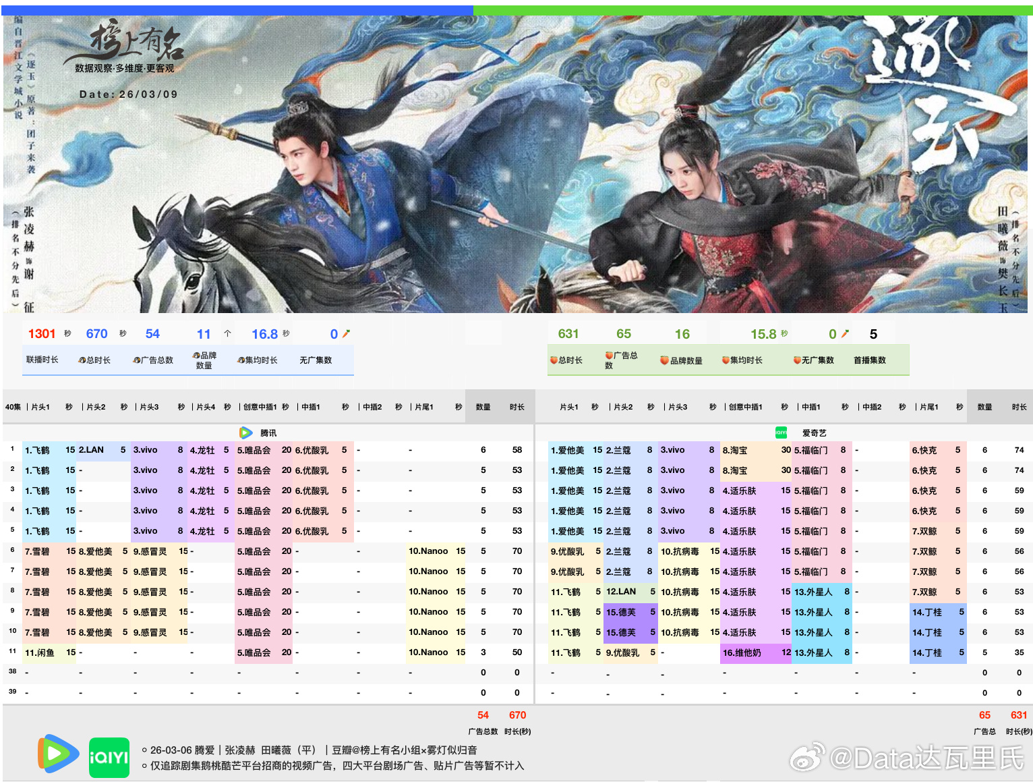Viewport: 1033px width, 782px height.
Task: Click the green 16 brand count value
Action: click(682, 334)
